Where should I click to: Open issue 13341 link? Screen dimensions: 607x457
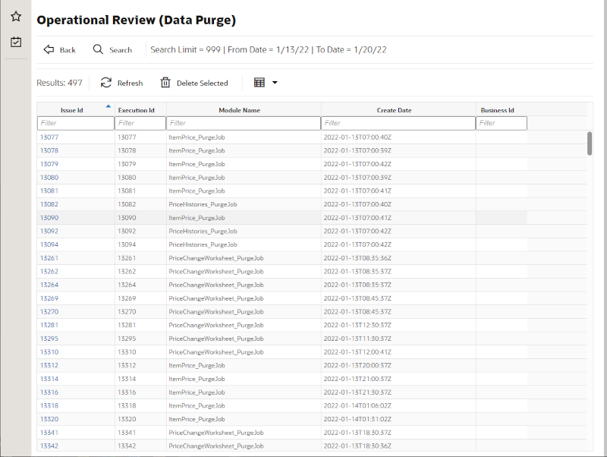[49, 433]
